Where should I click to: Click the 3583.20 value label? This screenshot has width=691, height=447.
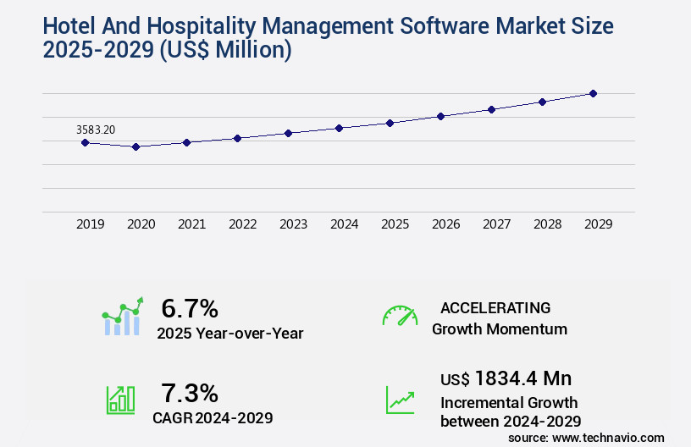pyautogui.click(x=96, y=130)
